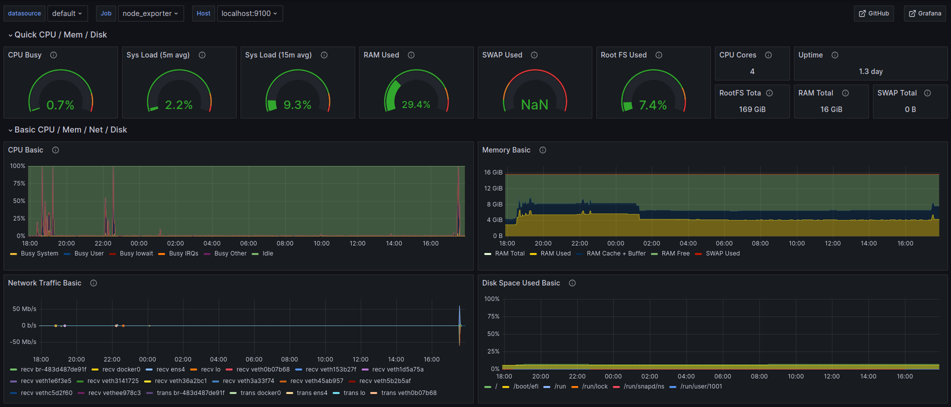Select recv veth1d5a75a legend entry
951x407 pixels.
[398, 369]
